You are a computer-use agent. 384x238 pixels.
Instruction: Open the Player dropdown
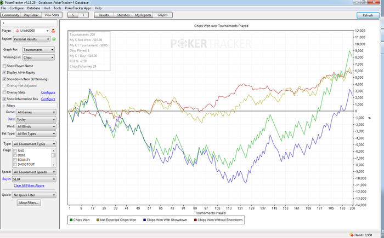coord(32,31)
